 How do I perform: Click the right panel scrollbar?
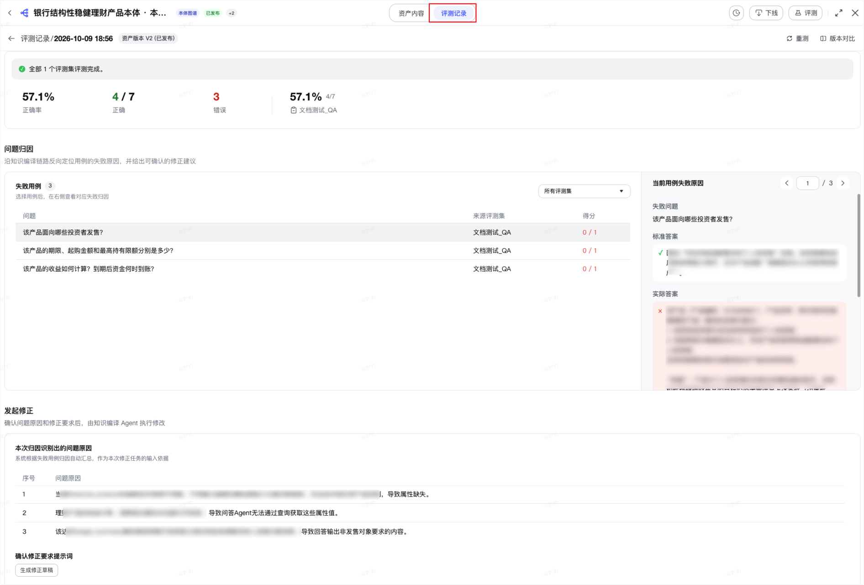859,245
